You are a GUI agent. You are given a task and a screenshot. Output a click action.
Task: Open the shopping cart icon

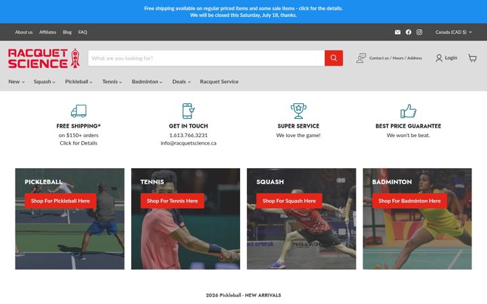point(472,58)
